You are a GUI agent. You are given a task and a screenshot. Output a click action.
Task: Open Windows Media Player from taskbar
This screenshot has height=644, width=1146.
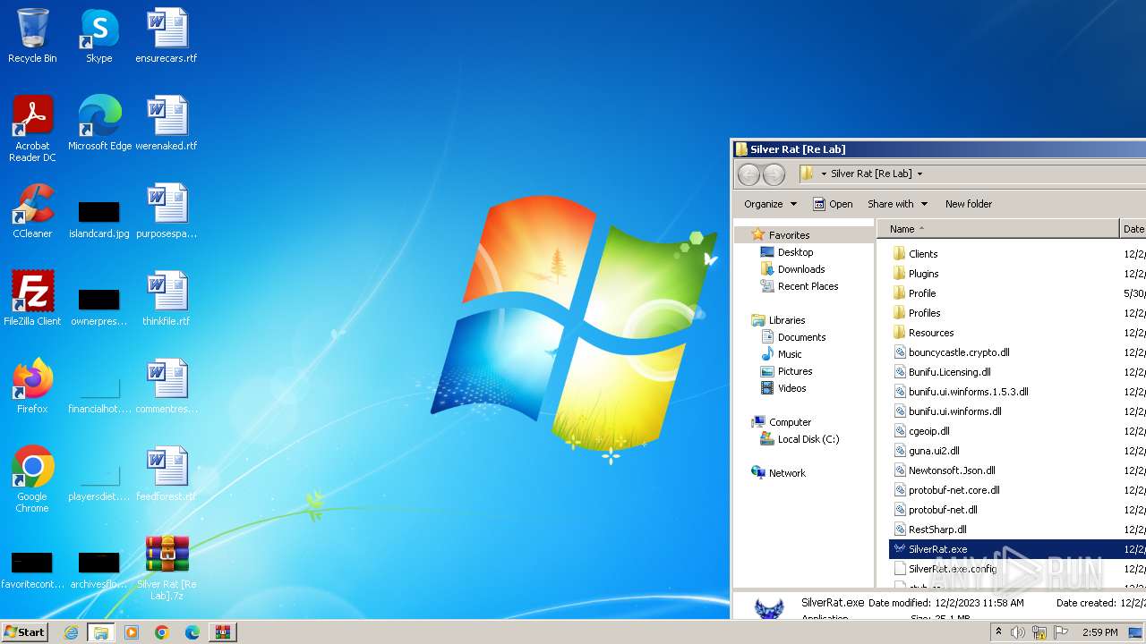[x=132, y=632]
